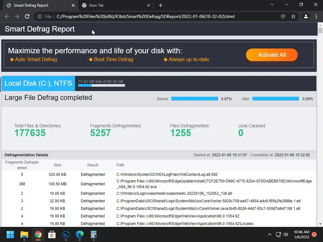Close the Smart Defrag Report tab

(73, 5)
